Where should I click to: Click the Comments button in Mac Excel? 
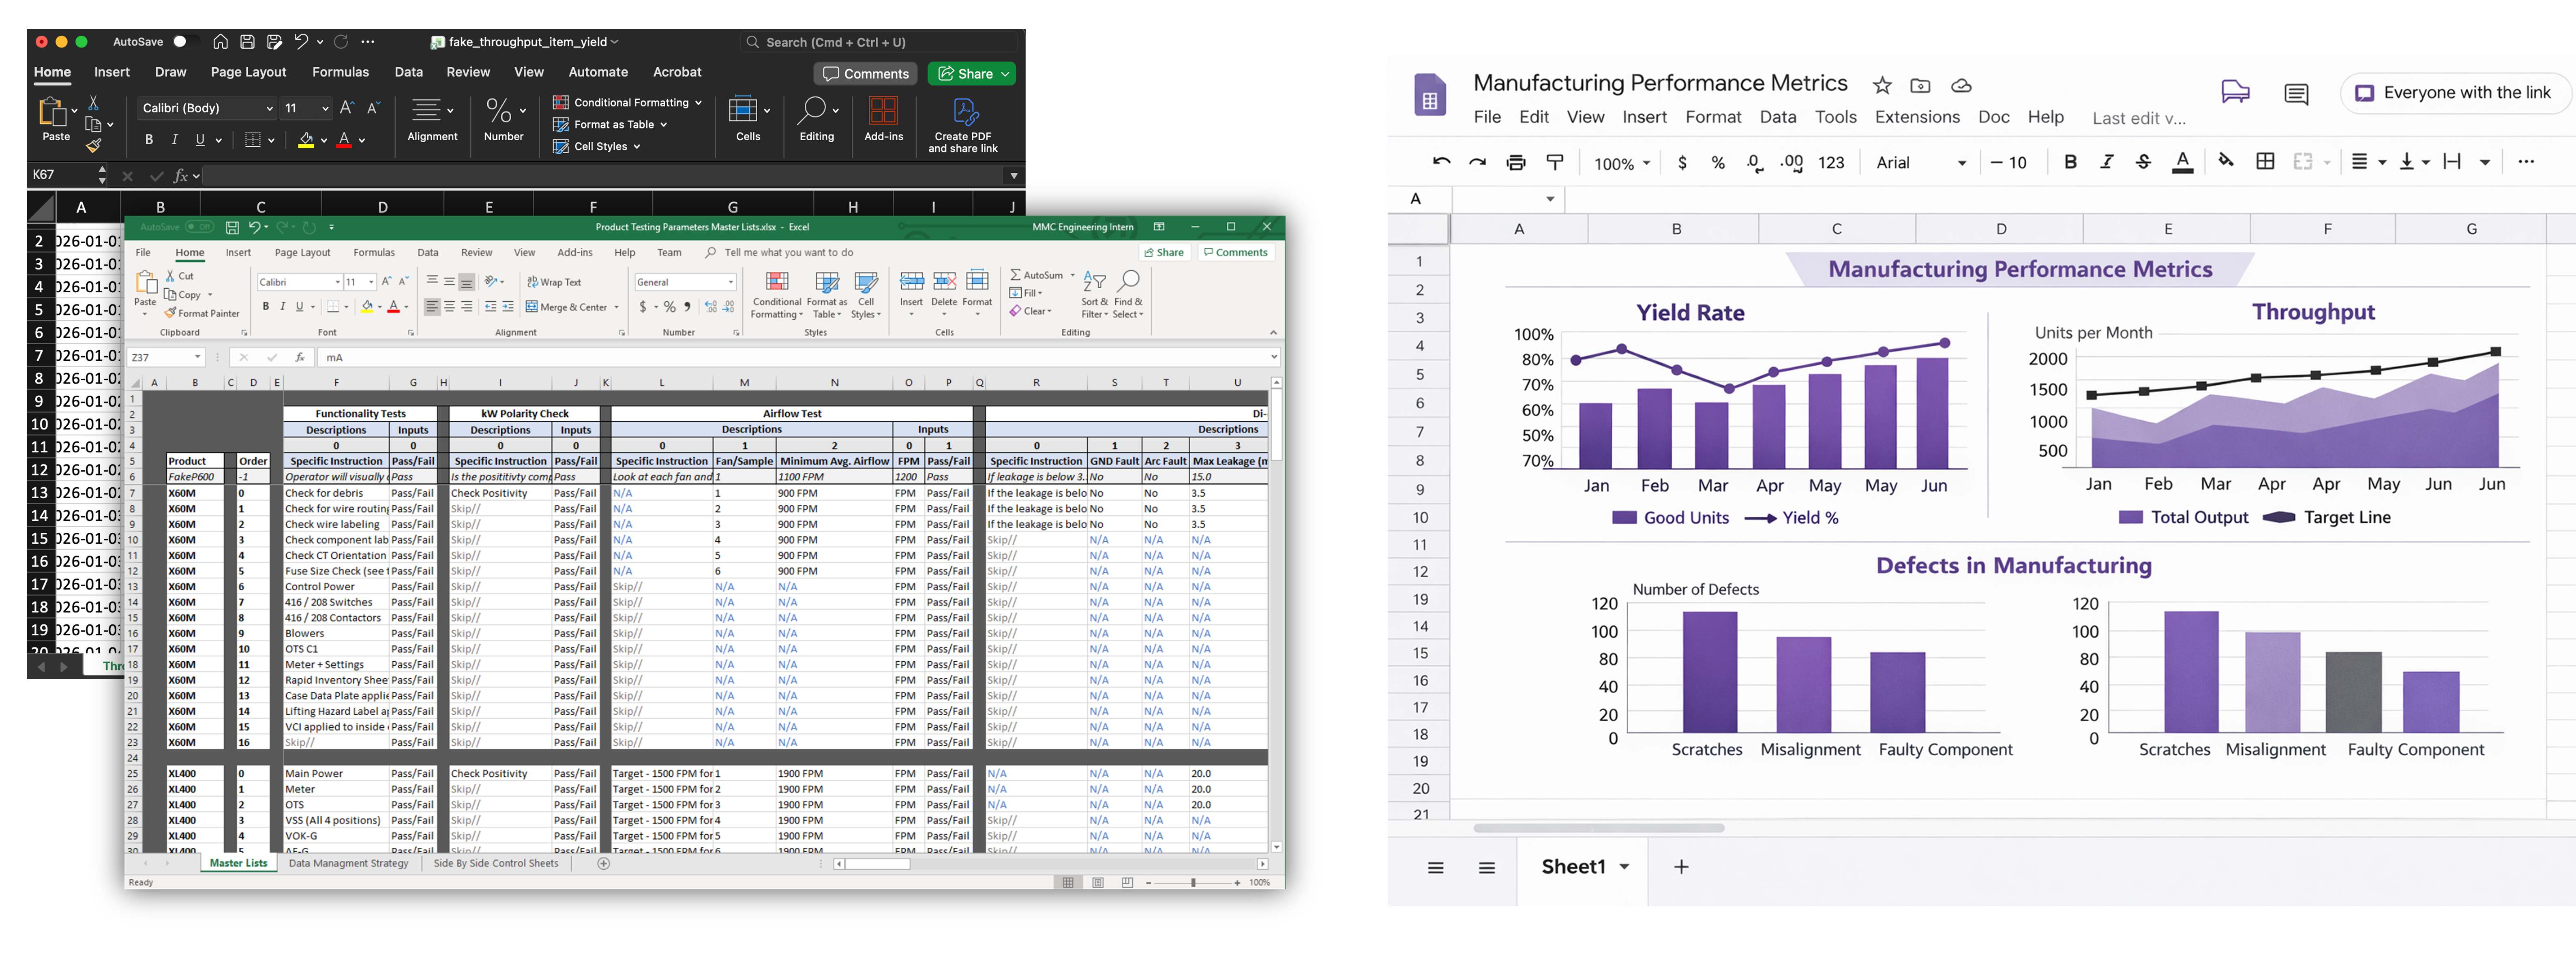pyautogui.click(x=866, y=73)
